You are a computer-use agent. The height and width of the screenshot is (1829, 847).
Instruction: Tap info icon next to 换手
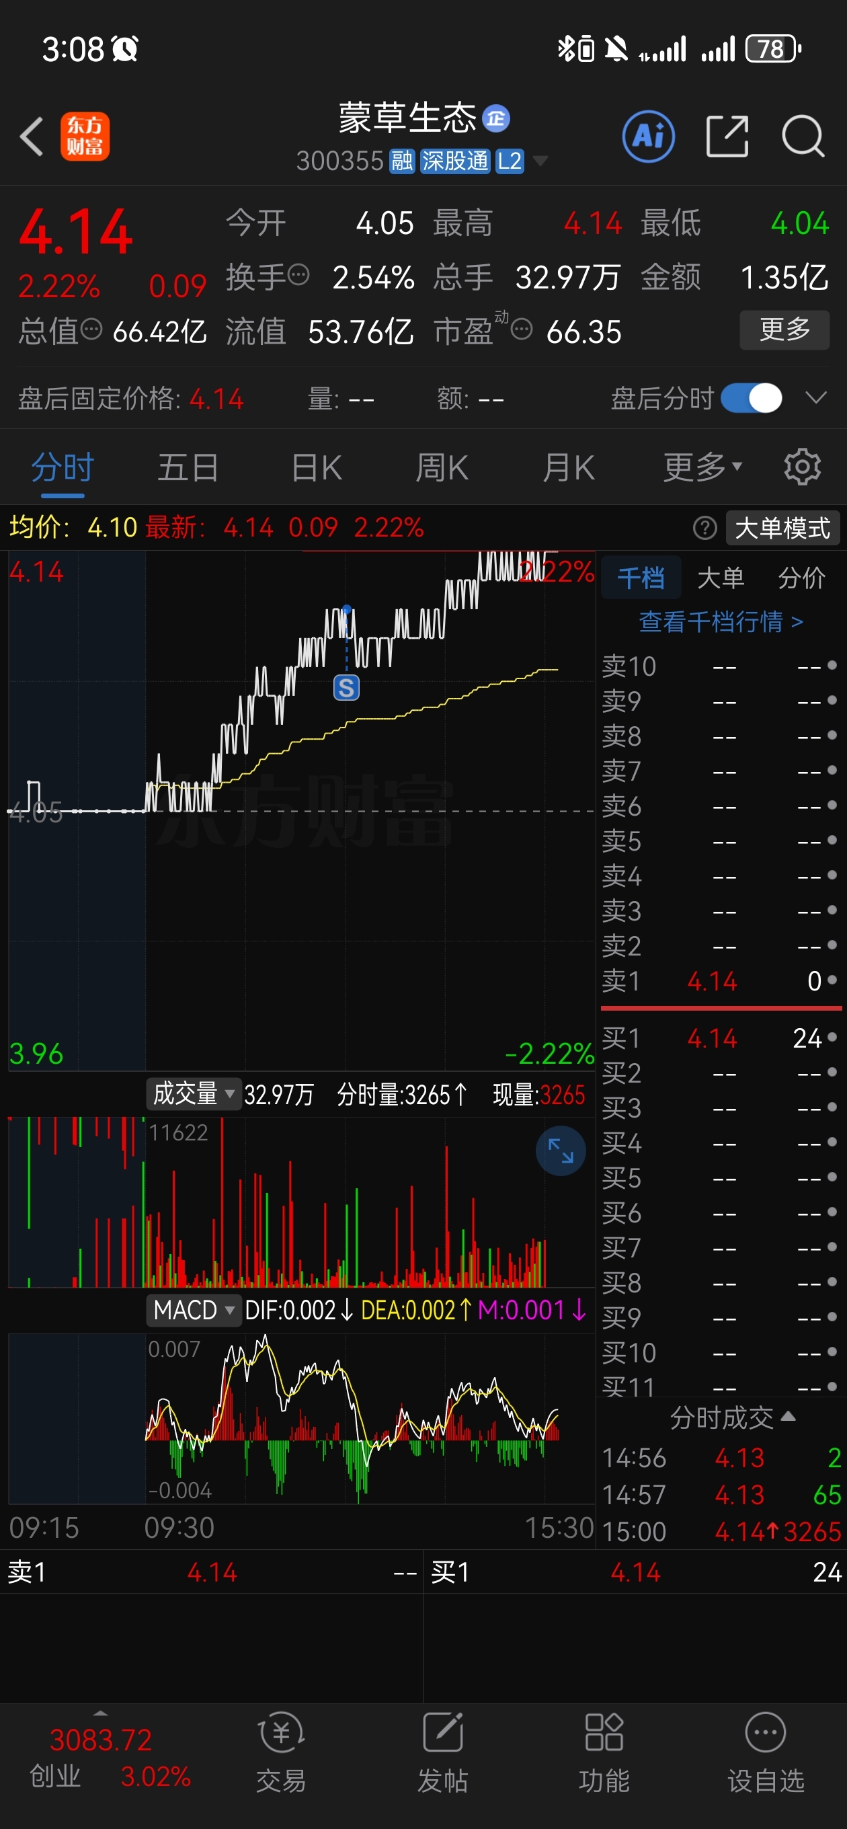point(299,274)
